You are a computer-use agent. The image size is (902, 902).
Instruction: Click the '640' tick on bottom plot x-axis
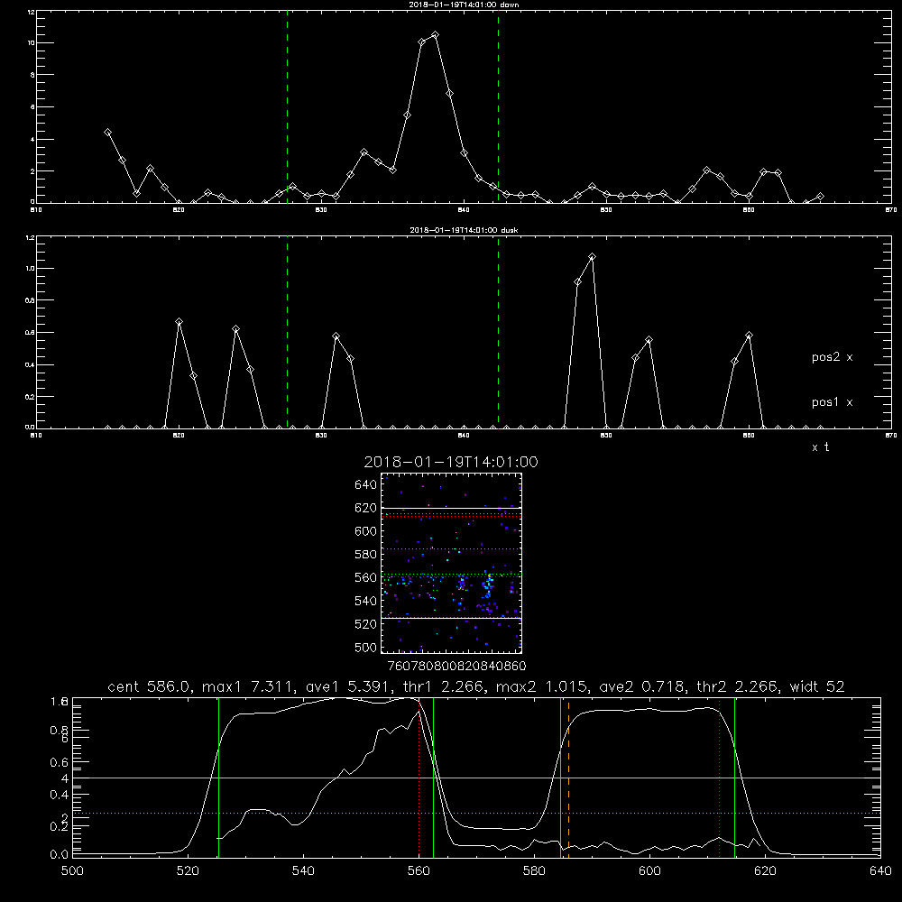(x=880, y=871)
